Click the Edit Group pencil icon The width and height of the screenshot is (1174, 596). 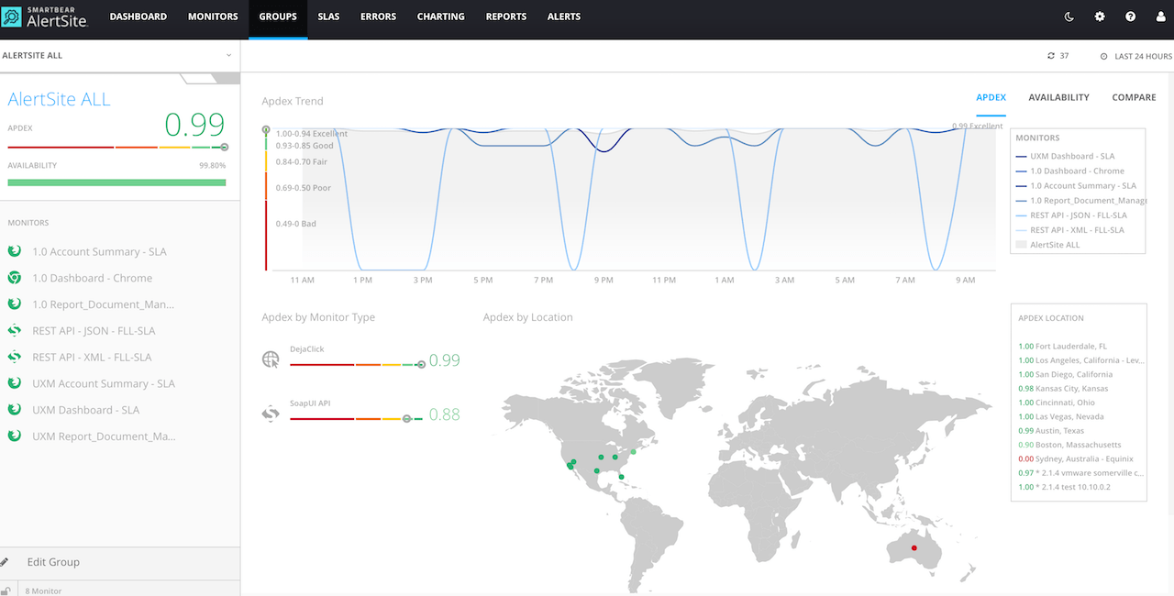click(x=6, y=562)
